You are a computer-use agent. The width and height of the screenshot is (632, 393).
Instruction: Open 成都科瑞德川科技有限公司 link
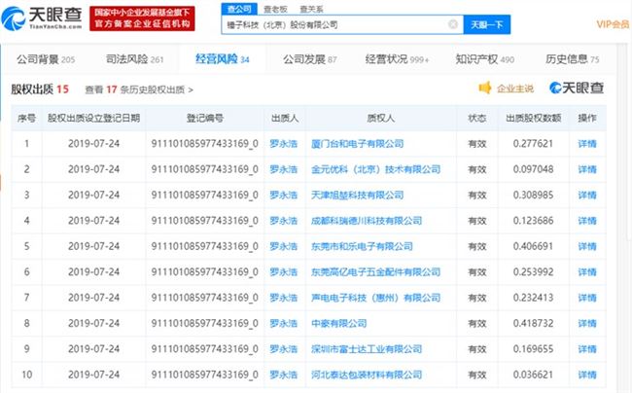pyautogui.click(x=367, y=221)
